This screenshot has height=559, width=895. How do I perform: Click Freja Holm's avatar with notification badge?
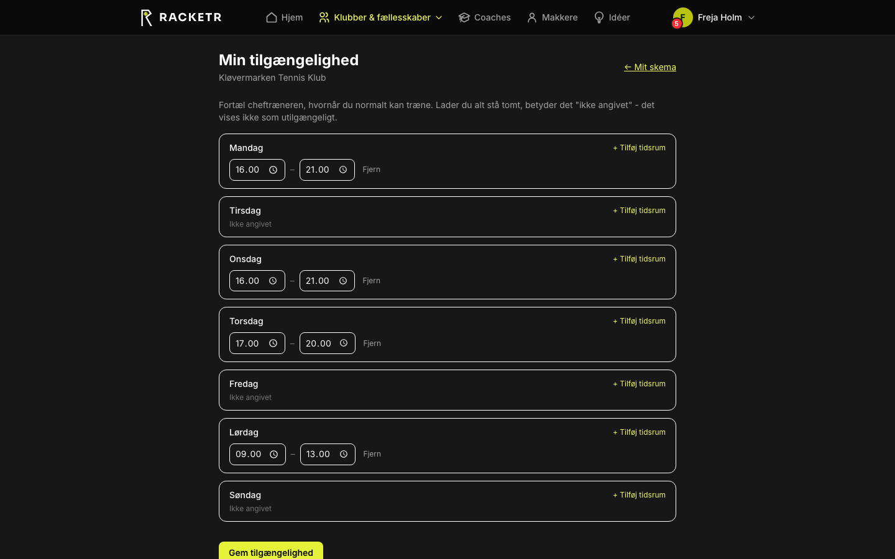tap(682, 17)
